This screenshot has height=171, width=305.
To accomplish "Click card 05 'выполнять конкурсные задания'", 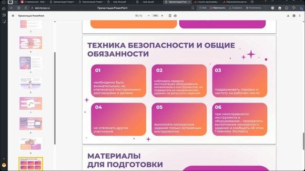I will pyautogui.click(x=179, y=119).
